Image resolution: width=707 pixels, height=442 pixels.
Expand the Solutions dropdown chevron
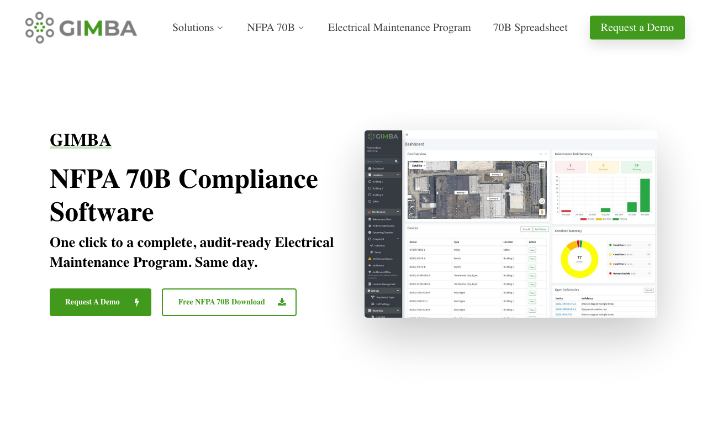(220, 28)
